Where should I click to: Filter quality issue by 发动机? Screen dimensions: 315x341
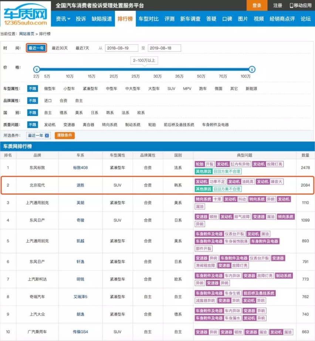50,125
